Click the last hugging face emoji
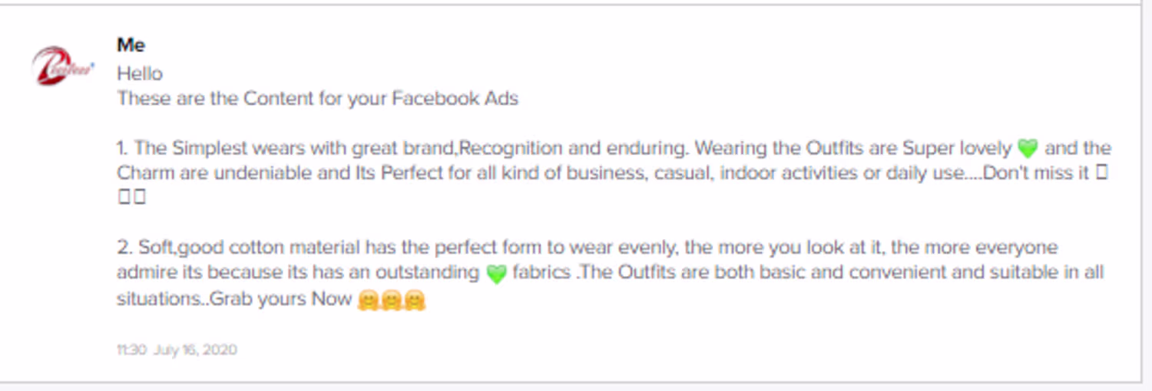Viewport: 1152px width, 391px height. click(x=415, y=300)
